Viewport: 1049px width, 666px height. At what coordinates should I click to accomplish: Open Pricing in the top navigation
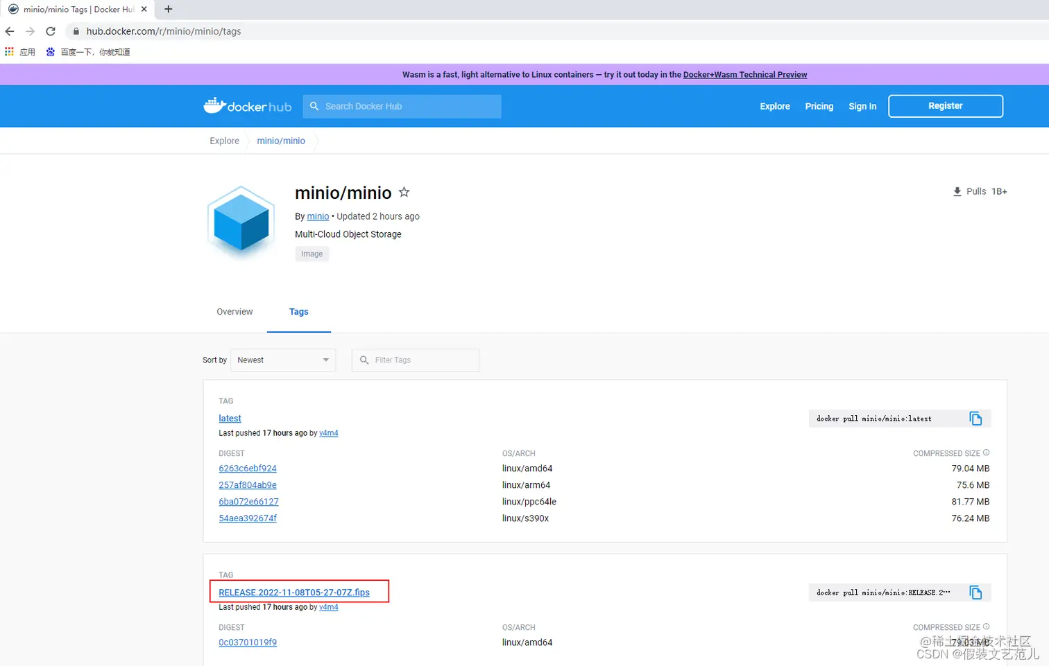[819, 106]
